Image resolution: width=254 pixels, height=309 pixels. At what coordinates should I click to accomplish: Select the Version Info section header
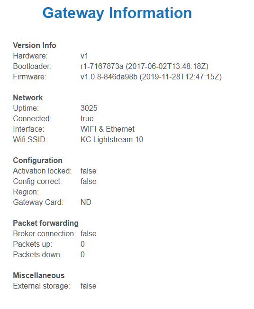coord(35,45)
